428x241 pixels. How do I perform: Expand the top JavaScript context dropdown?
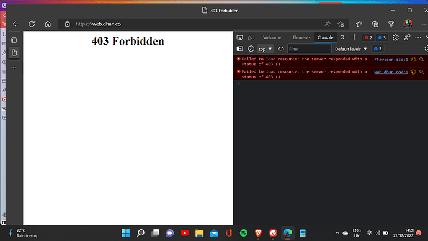[x=265, y=49]
